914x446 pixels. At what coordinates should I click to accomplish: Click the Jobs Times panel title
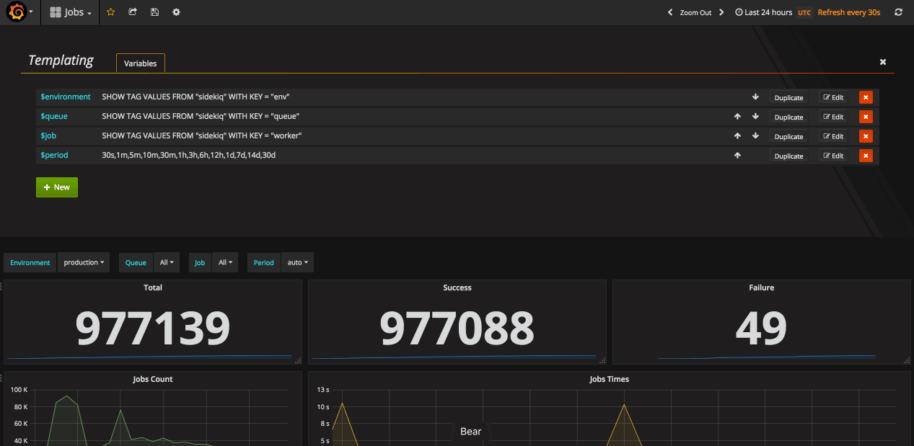609,378
